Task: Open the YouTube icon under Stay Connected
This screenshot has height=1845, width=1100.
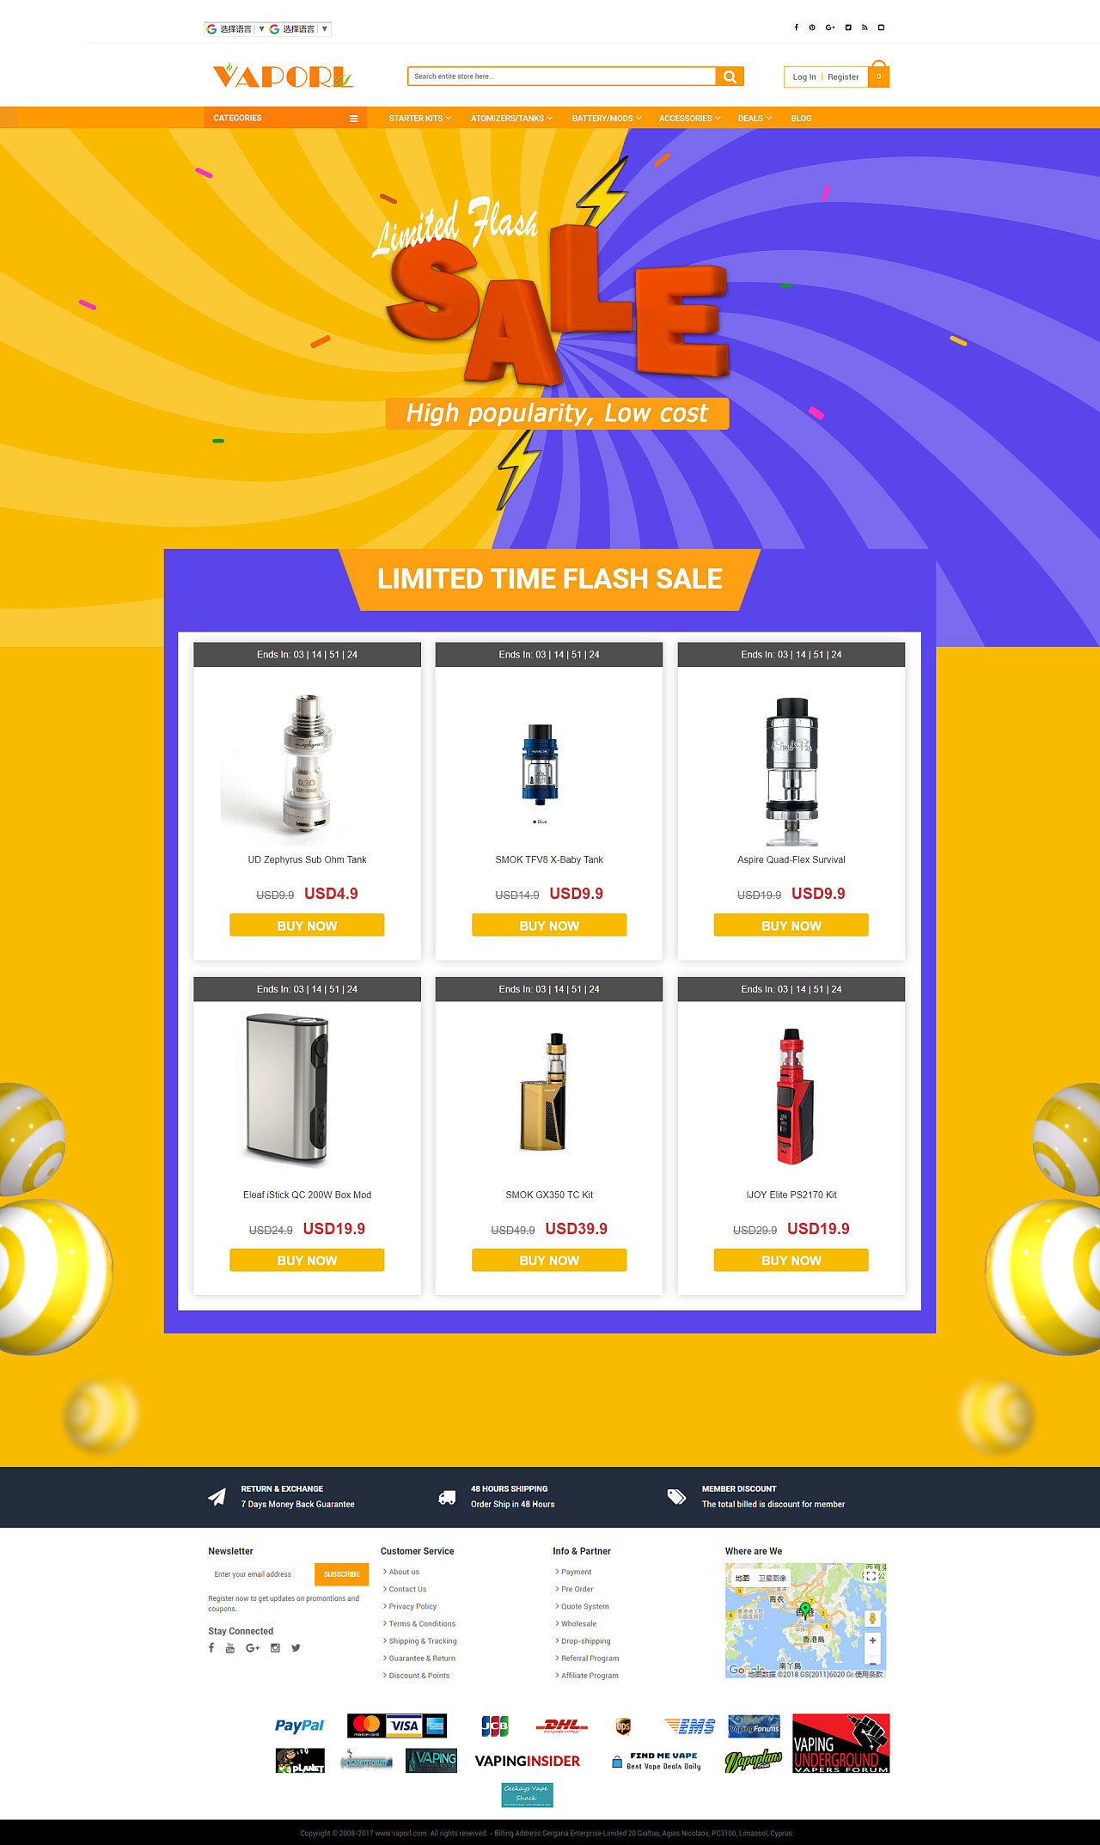Action: click(229, 1648)
